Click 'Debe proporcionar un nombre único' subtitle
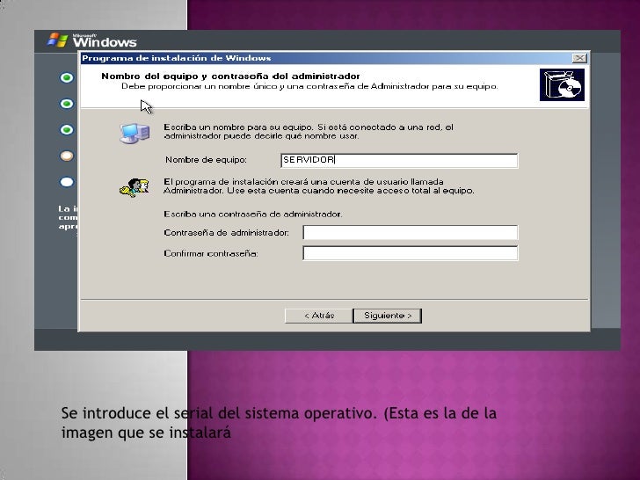This screenshot has height=480, width=640. click(x=309, y=86)
